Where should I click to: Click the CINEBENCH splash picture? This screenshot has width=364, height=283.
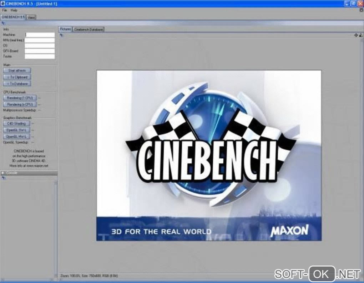209,155
